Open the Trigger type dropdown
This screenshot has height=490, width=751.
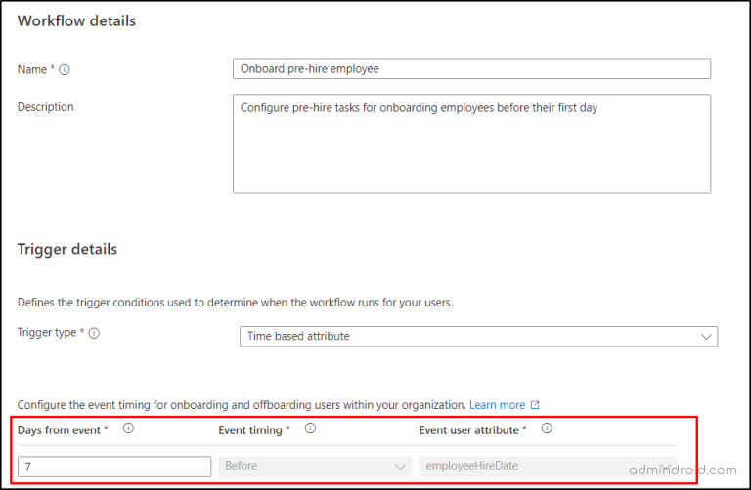coord(478,336)
